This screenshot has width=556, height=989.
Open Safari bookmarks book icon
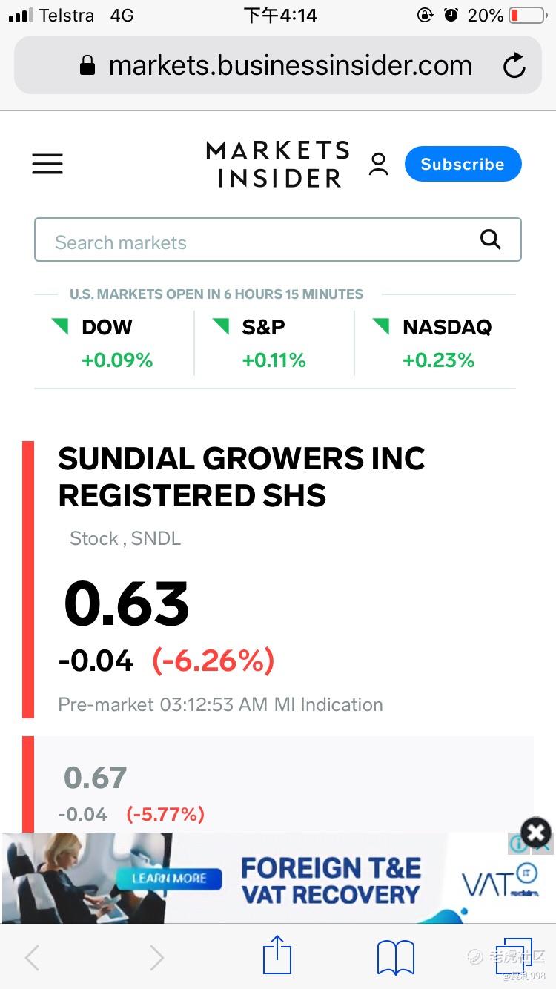(396, 956)
